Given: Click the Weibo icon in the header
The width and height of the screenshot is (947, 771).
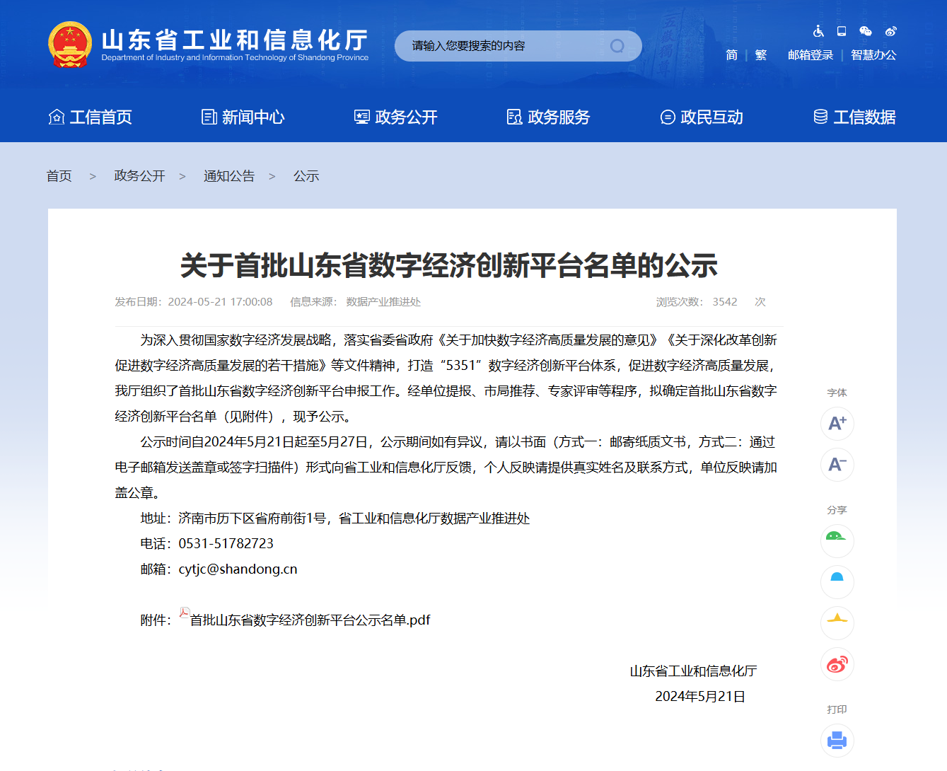Looking at the screenshot, I should [890, 31].
